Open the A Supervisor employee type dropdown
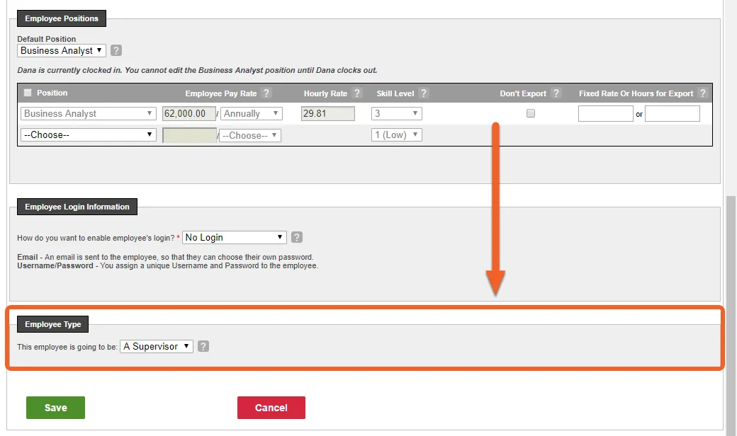The height and width of the screenshot is (436, 737). click(157, 346)
